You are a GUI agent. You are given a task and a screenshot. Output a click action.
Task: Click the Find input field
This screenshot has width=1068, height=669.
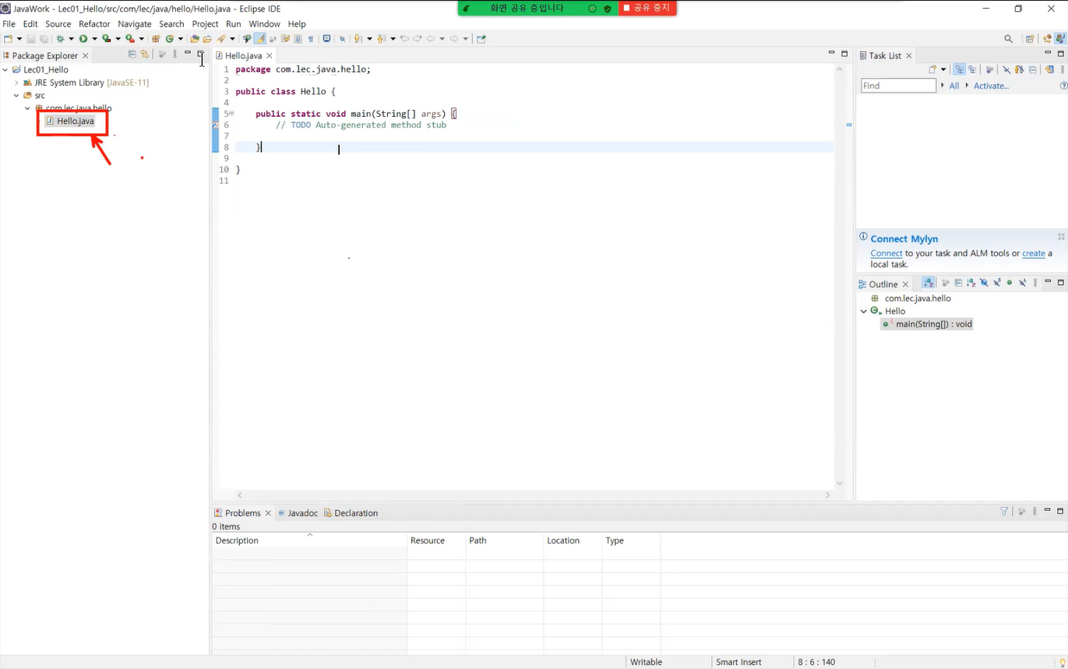(x=898, y=86)
